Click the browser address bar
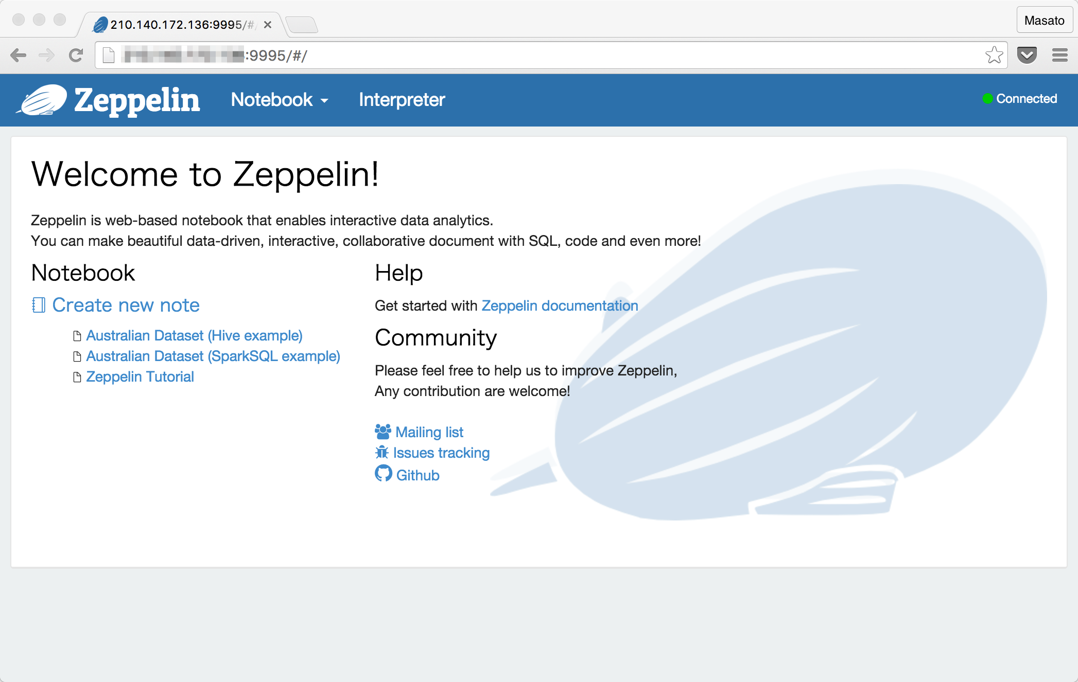The width and height of the screenshot is (1078, 682). coord(551,55)
